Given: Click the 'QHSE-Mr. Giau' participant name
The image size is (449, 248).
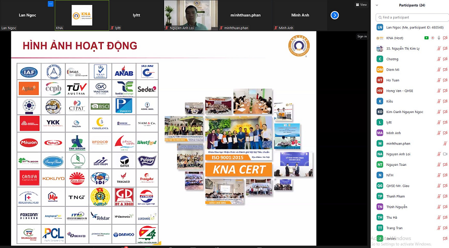Looking at the screenshot, I should pyautogui.click(x=398, y=186).
